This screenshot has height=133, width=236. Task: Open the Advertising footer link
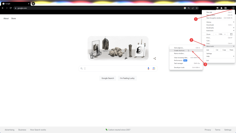click(x=10, y=130)
